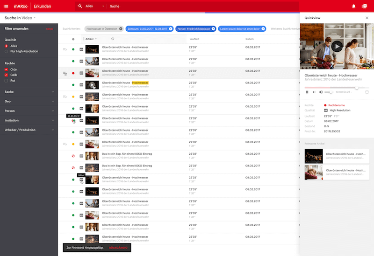Skip to next in Quickview player
This screenshot has width=374, height=256.
tap(314, 92)
